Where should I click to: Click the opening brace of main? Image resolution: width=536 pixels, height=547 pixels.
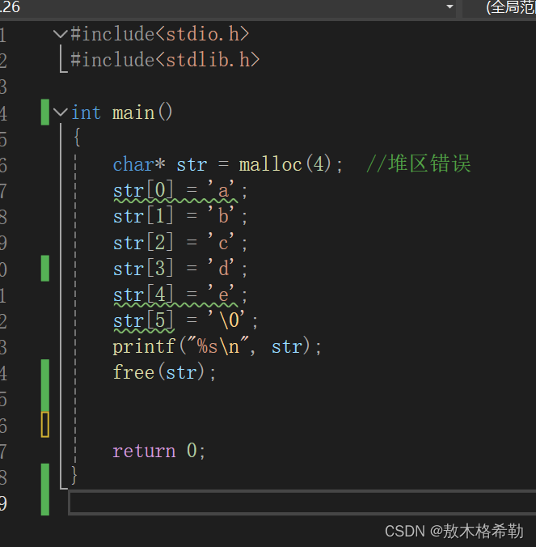click(x=77, y=138)
